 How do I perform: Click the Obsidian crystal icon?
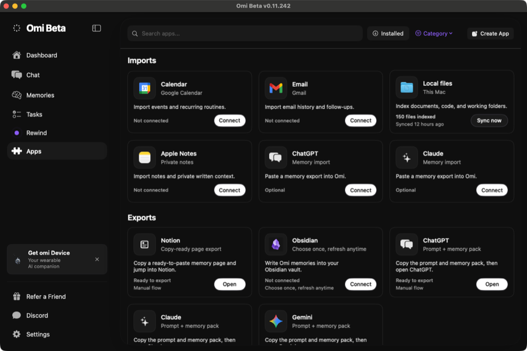[x=276, y=245]
